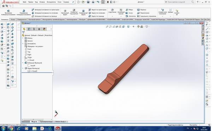Open the Instant 3D tool
Viewport: 212px width, 131px height.
click(177, 12)
